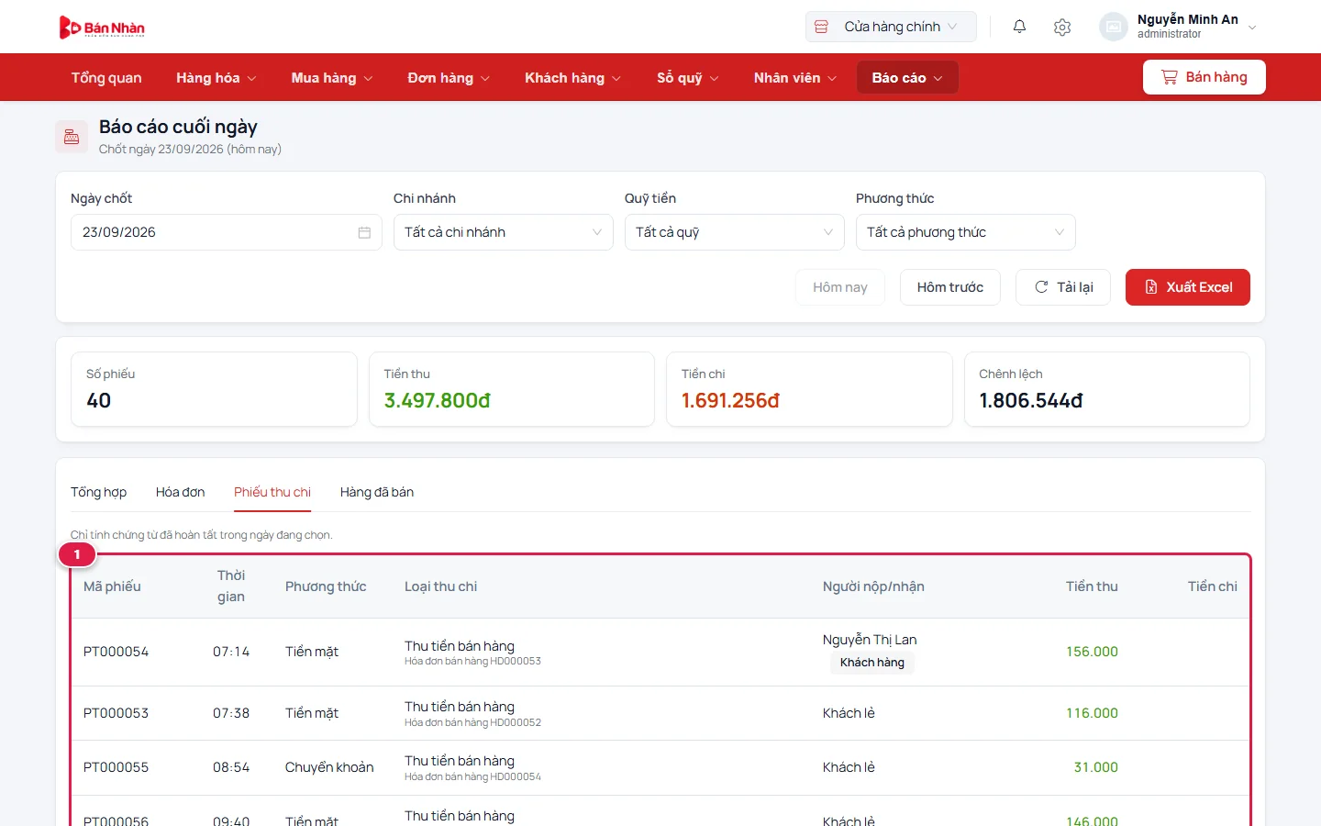Click the Chênh lệch 1.806.544đ card
Image resolution: width=1321 pixels, height=826 pixels.
tap(1107, 389)
